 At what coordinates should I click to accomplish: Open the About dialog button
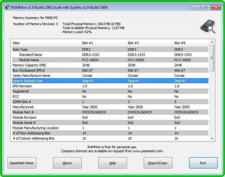[67, 163]
